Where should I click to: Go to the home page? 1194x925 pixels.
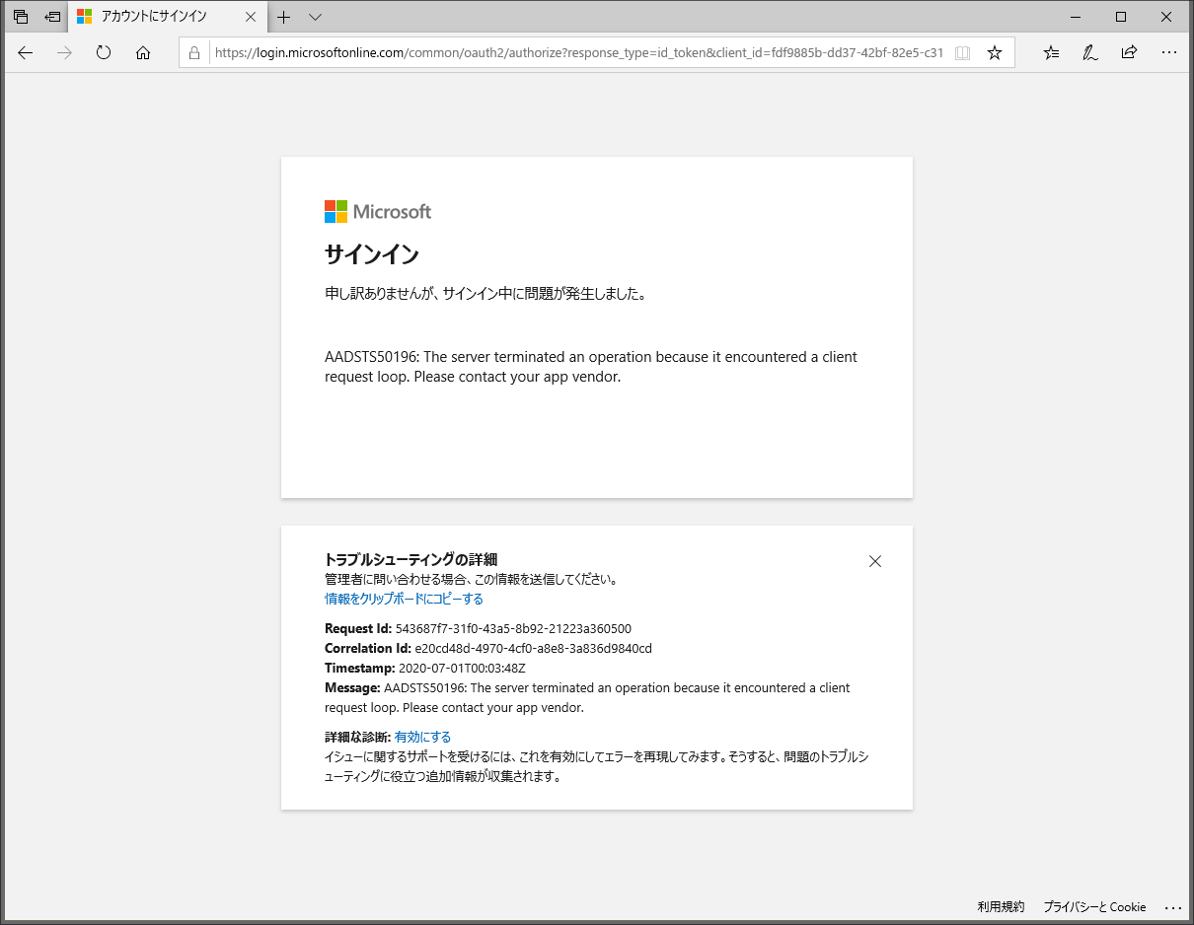[143, 53]
